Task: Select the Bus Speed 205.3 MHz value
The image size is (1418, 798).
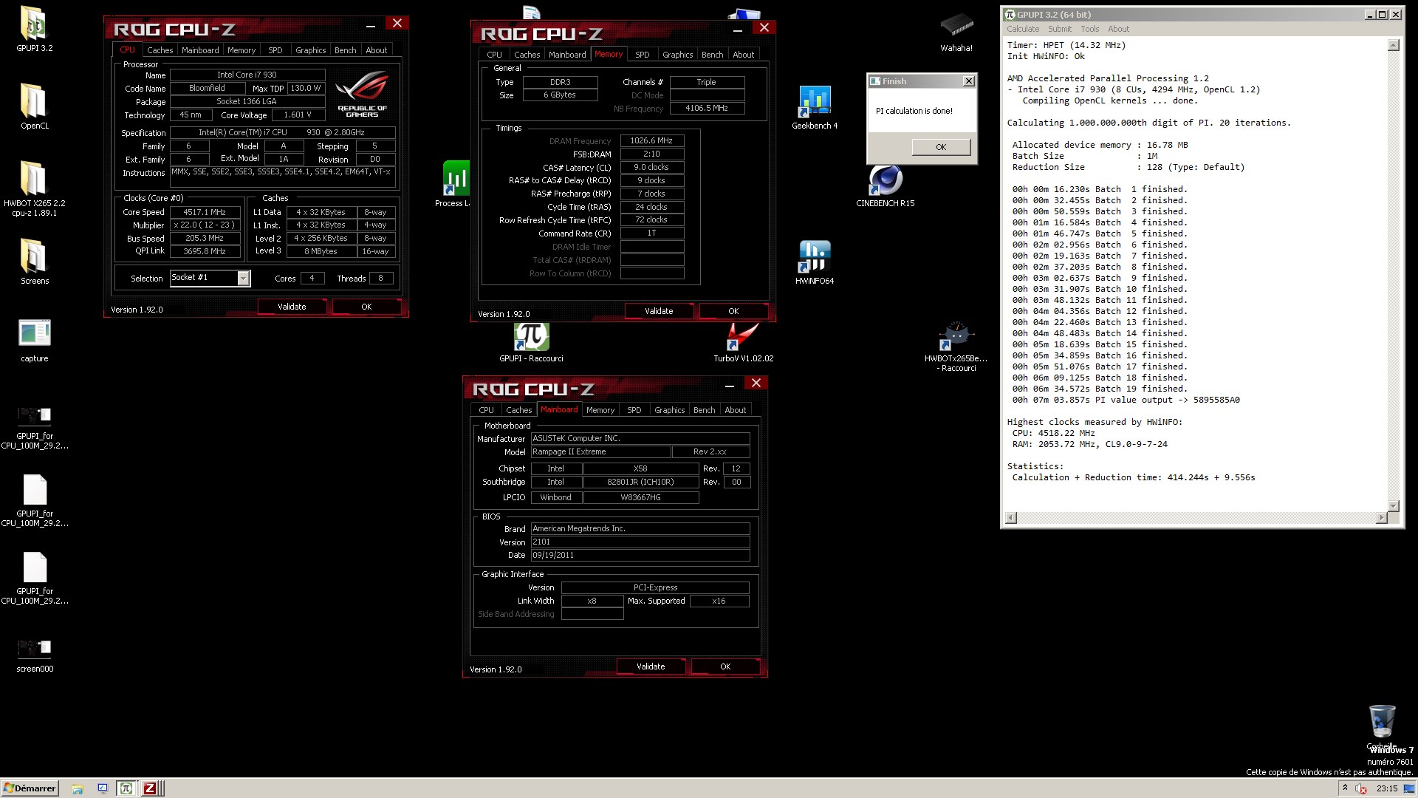Action: click(x=205, y=238)
